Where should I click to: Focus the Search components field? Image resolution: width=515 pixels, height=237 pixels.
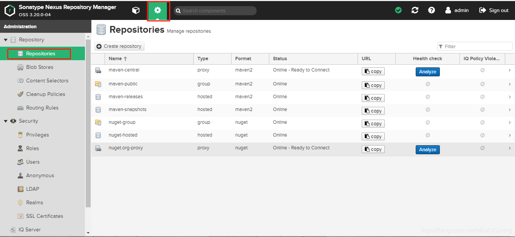tap(215, 11)
